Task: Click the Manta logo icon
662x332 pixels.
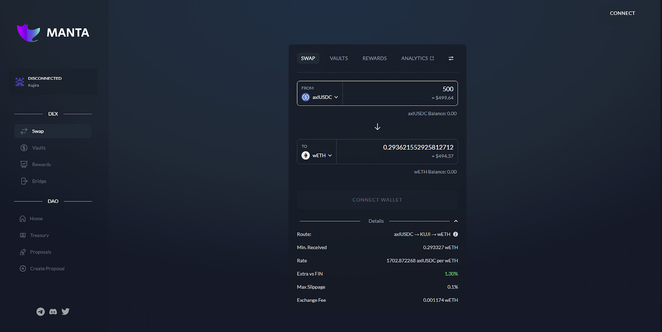Action: pyautogui.click(x=29, y=33)
